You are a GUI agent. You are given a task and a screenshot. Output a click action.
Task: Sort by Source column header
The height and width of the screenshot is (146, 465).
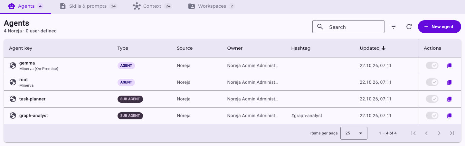click(185, 48)
